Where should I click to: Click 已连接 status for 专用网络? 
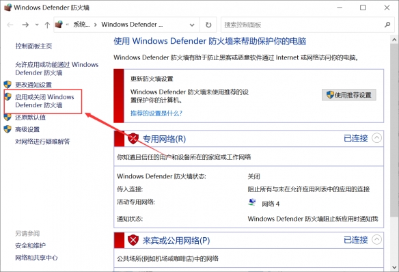coord(356,139)
